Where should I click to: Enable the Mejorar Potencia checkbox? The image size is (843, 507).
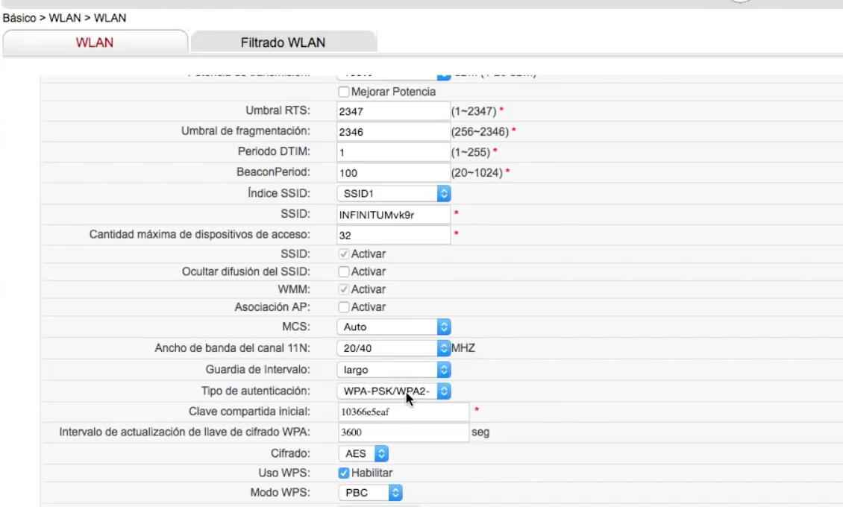point(344,92)
